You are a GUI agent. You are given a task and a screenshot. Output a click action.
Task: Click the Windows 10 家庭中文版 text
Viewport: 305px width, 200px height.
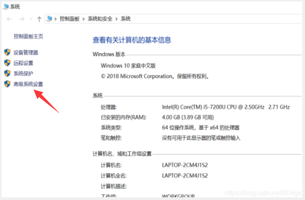click(128, 65)
